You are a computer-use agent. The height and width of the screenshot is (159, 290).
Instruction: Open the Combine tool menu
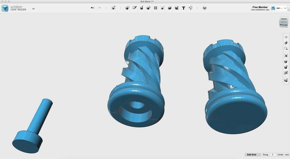(170, 8)
